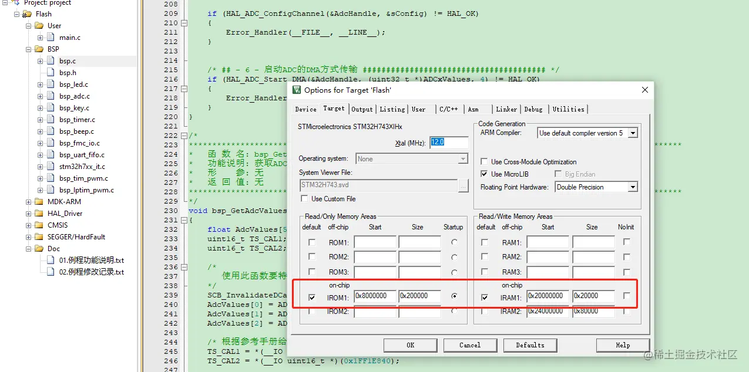The height and width of the screenshot is (372, 749).
Task: Select bsp_uart_fifo.c in project tree
Action: [x=82, y=155]
